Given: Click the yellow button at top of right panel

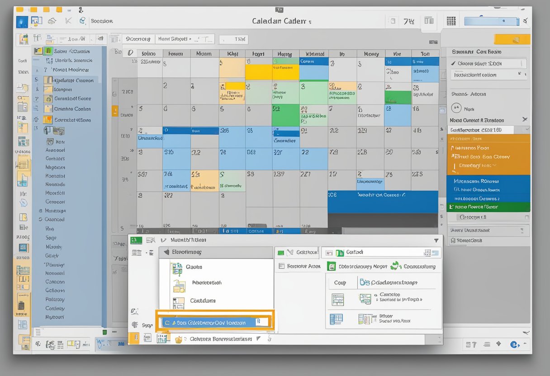Looking at the screenshot, I should pyautogui.click(x=512, y=39).
